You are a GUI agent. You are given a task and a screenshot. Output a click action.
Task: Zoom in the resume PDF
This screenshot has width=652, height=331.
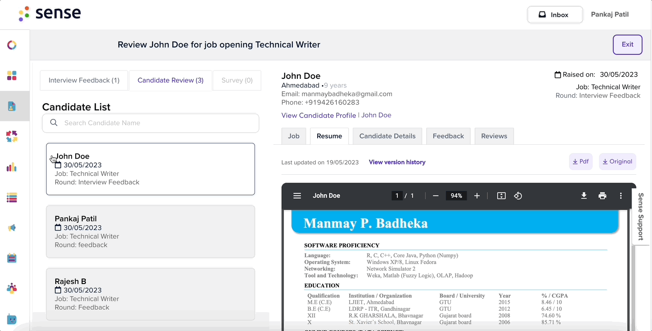pos(477,196)
